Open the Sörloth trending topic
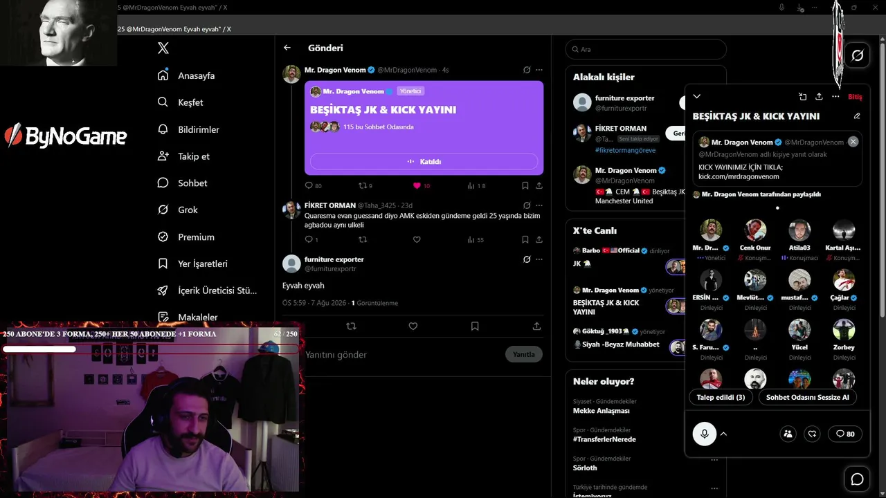Image resolution: width=886 pixels, height=498 pixels. point(585,468)
